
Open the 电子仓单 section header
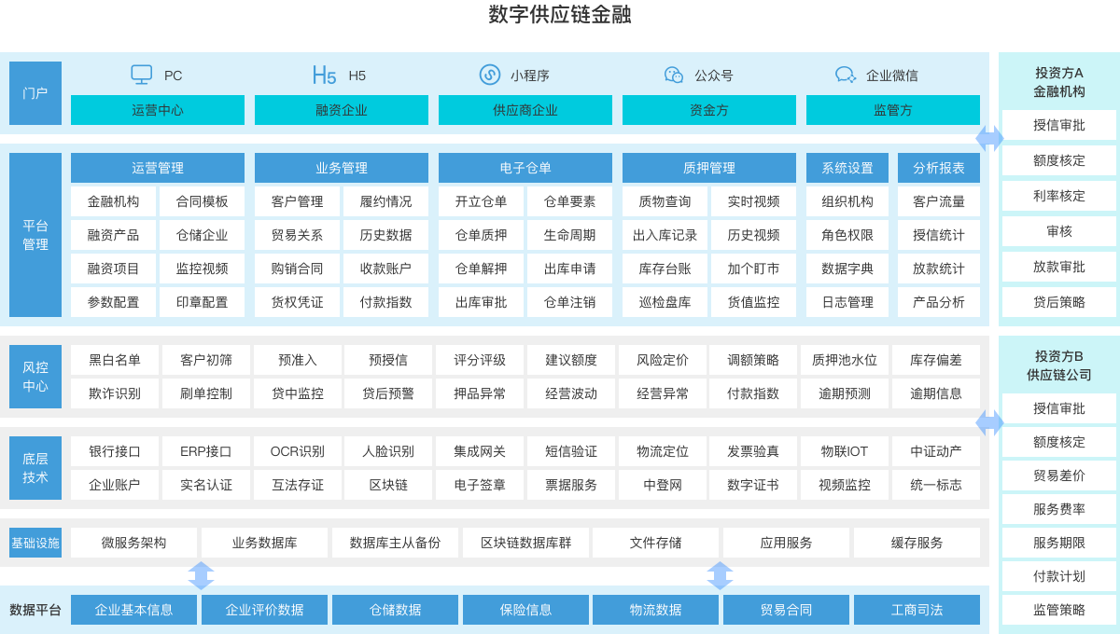(x=525, y=168)
